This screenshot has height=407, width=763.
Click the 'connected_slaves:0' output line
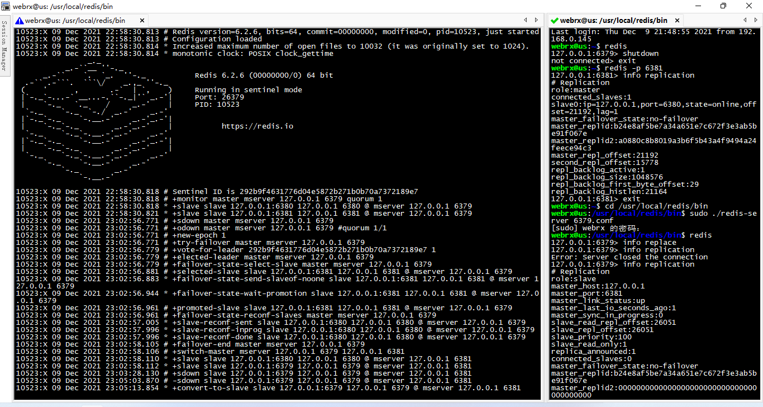pos(591,359)
